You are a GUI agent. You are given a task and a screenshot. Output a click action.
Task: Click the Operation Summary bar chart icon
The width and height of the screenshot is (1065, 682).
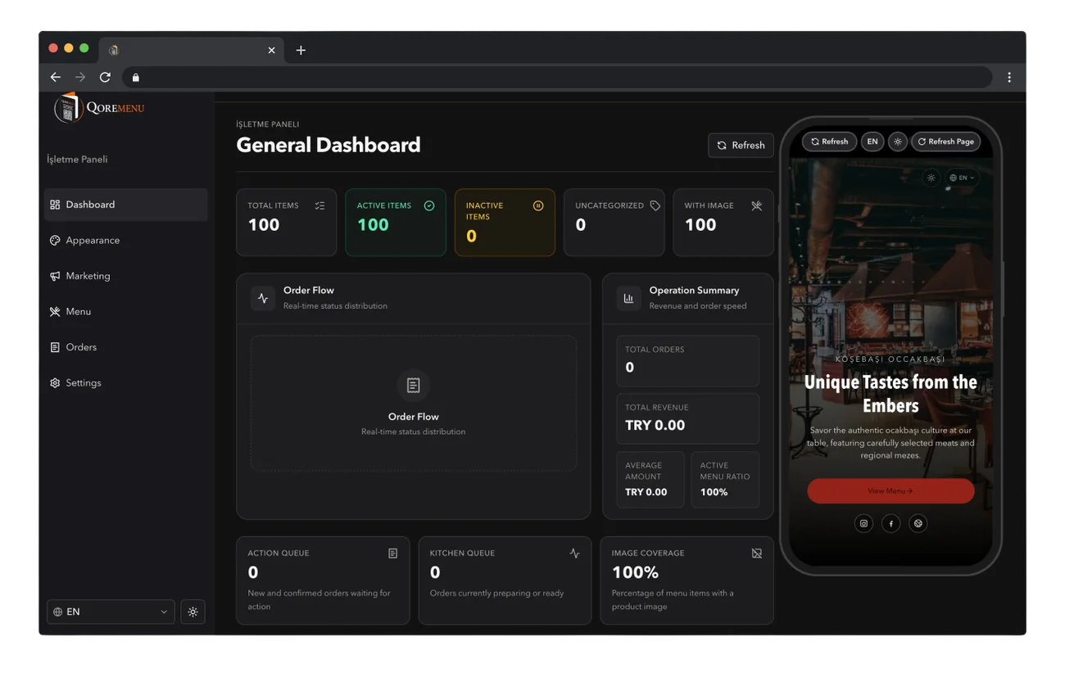coord(628,298)
